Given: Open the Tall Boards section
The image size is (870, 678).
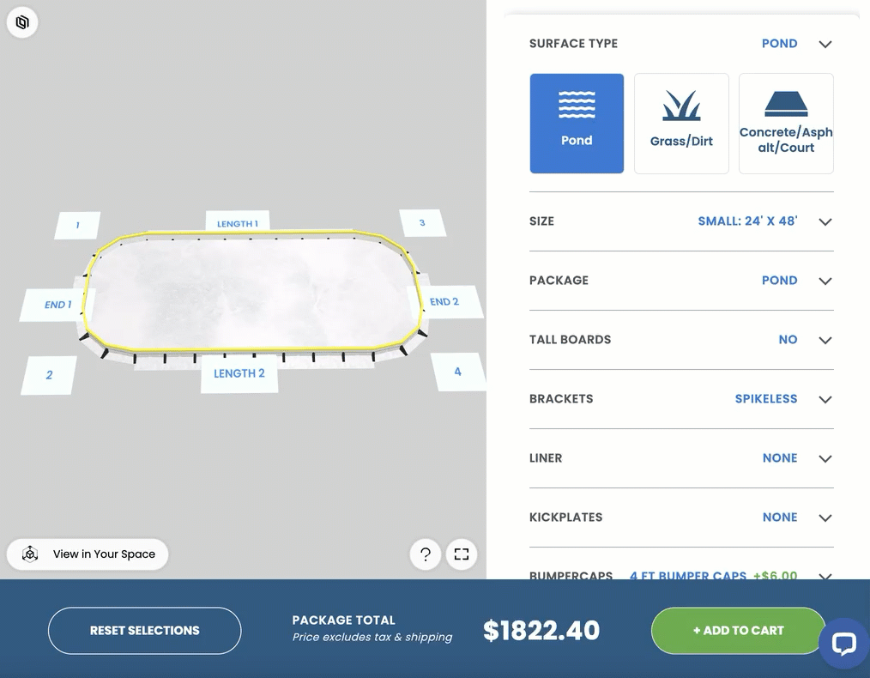Looking at the screenshot, I should point(825,340).
